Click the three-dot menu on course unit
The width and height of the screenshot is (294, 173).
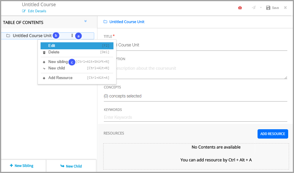72,36
